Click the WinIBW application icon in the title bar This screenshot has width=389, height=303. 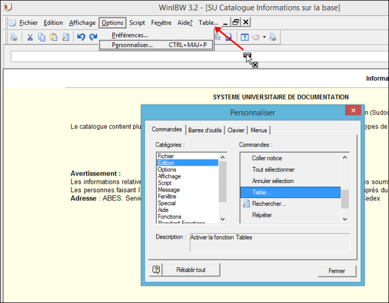(7, 7)
